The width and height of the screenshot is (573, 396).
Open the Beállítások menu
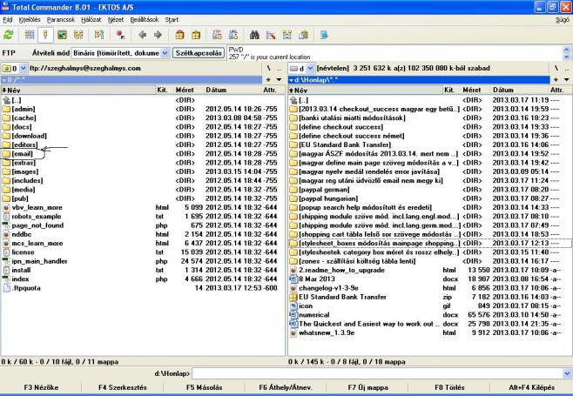(x=145, y=20)
